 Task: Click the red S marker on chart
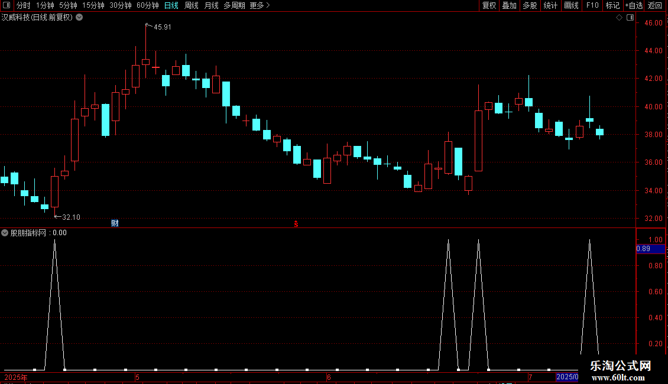tap(296, 224)
